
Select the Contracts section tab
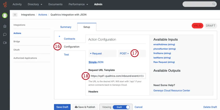tap(69, 39)
